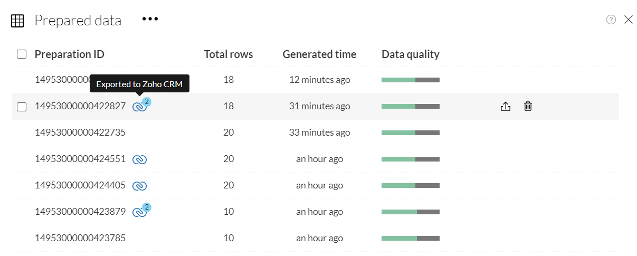Open preparation ID 14953000000423785

pos(80,238)
